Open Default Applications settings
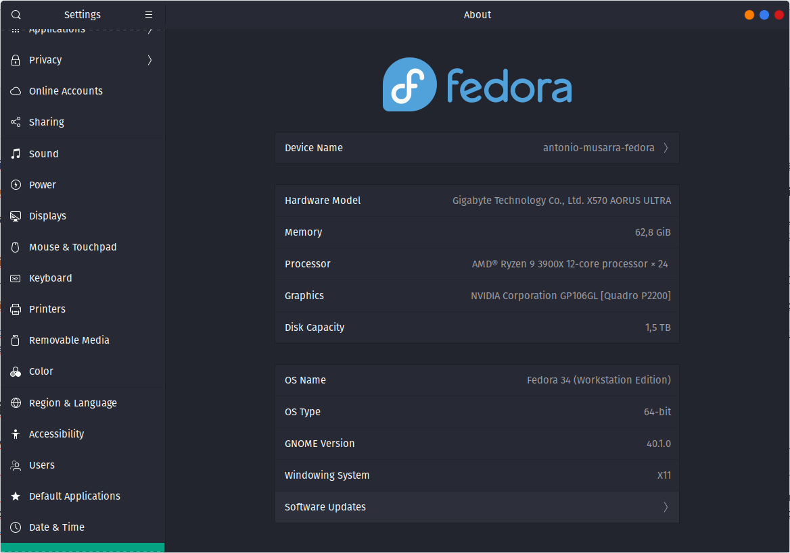 pos(83,496)
